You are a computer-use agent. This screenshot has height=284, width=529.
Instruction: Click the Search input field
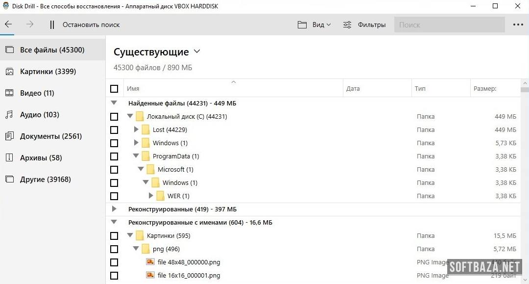coord(449,25)
